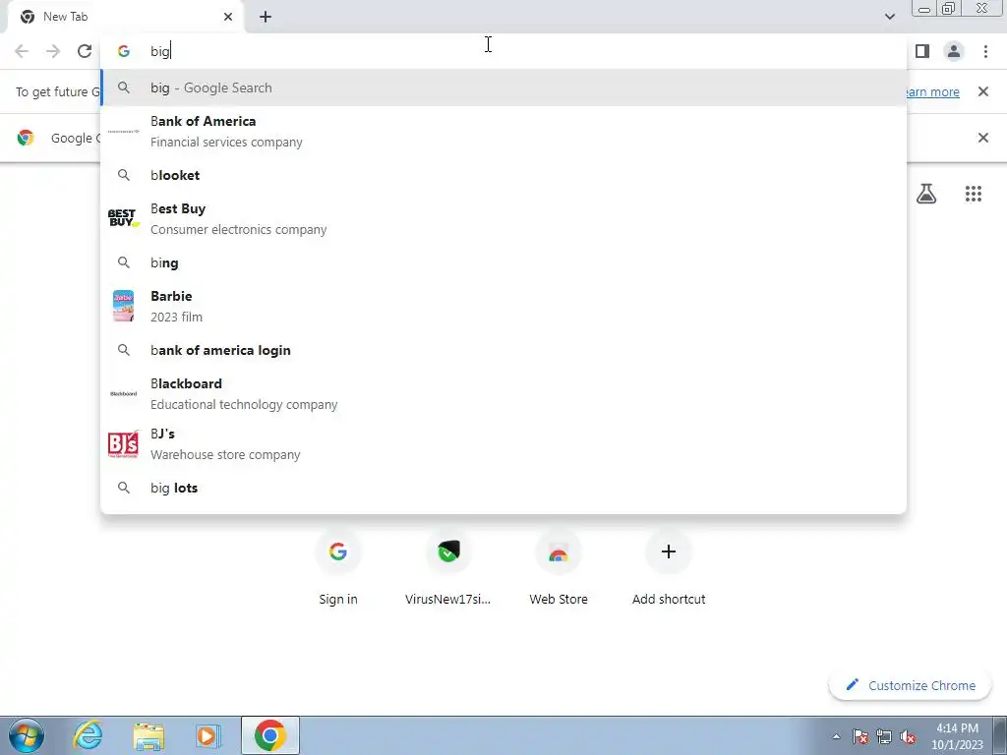The height and width of the screenshot is (755, 1007).
Task: Click the Google G icon in address bar
Action: pos(124,51)
